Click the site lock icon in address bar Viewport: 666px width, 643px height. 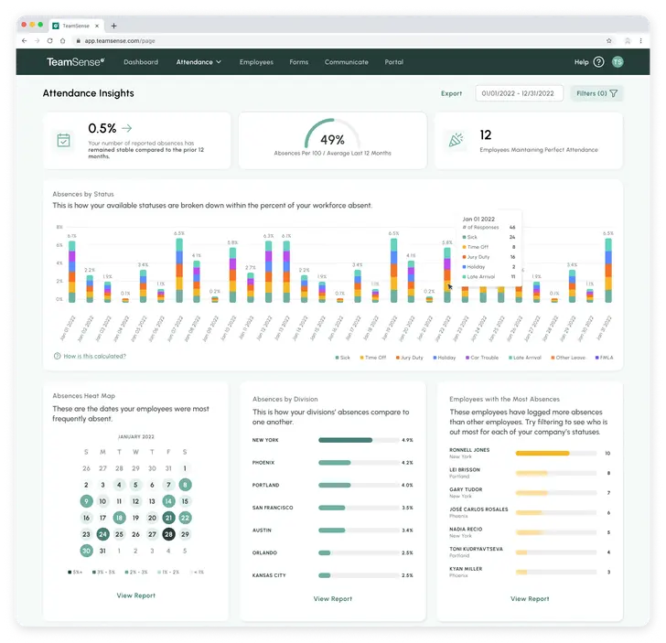(78, 41)
